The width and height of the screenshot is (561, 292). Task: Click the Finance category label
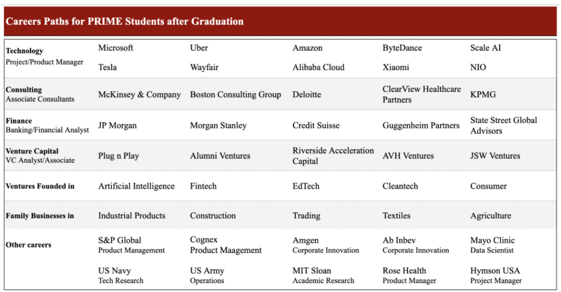coord(19,121)
